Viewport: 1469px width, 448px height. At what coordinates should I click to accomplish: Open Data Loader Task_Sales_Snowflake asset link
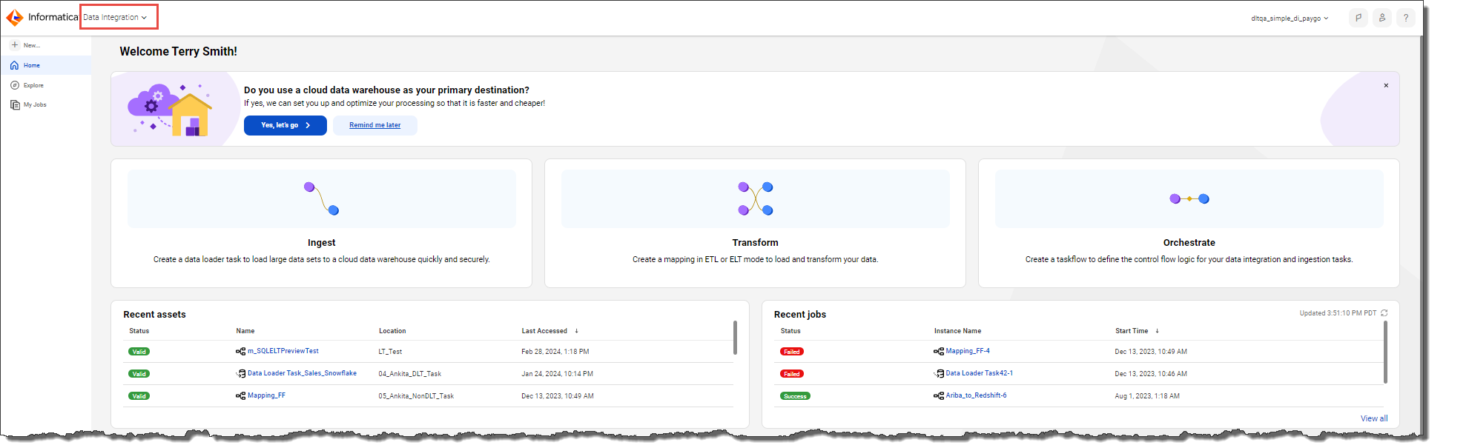click(x=302, y=373)
